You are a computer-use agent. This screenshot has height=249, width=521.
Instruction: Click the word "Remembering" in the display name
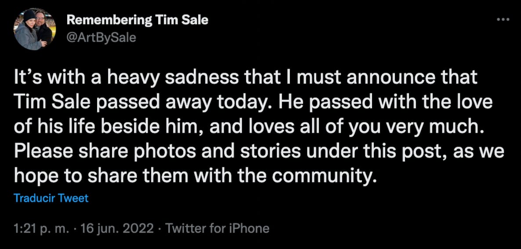(x=106, y=20)
